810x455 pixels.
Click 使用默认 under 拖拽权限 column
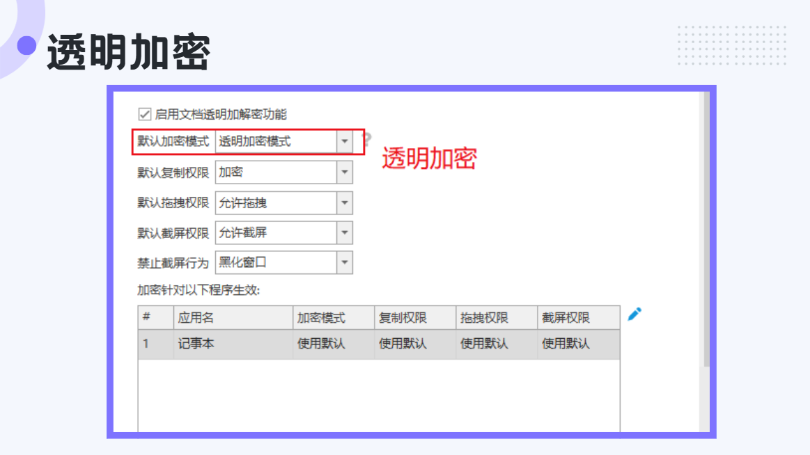click(497, 344)
